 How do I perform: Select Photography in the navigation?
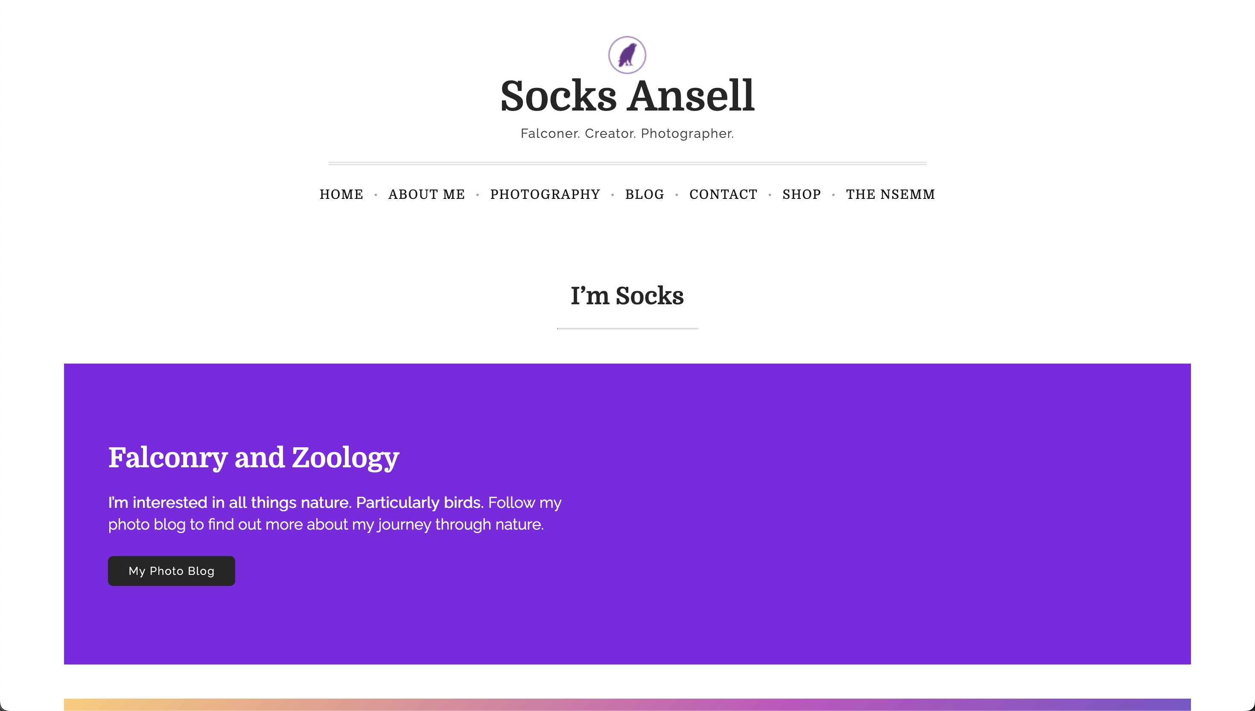[545, 194]
